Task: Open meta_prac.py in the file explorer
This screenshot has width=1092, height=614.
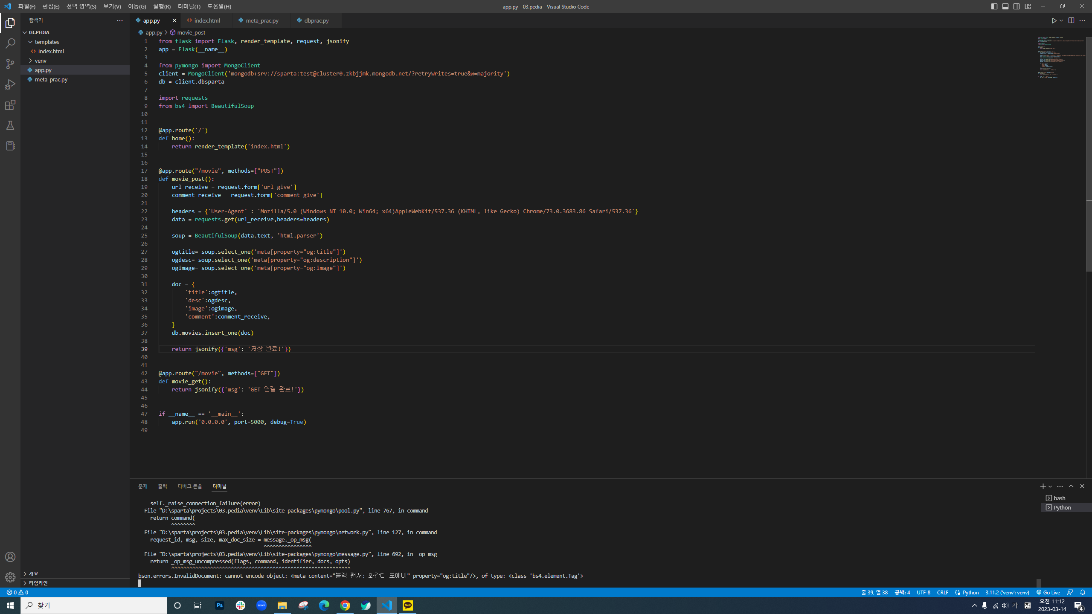Action: point(75,79)
